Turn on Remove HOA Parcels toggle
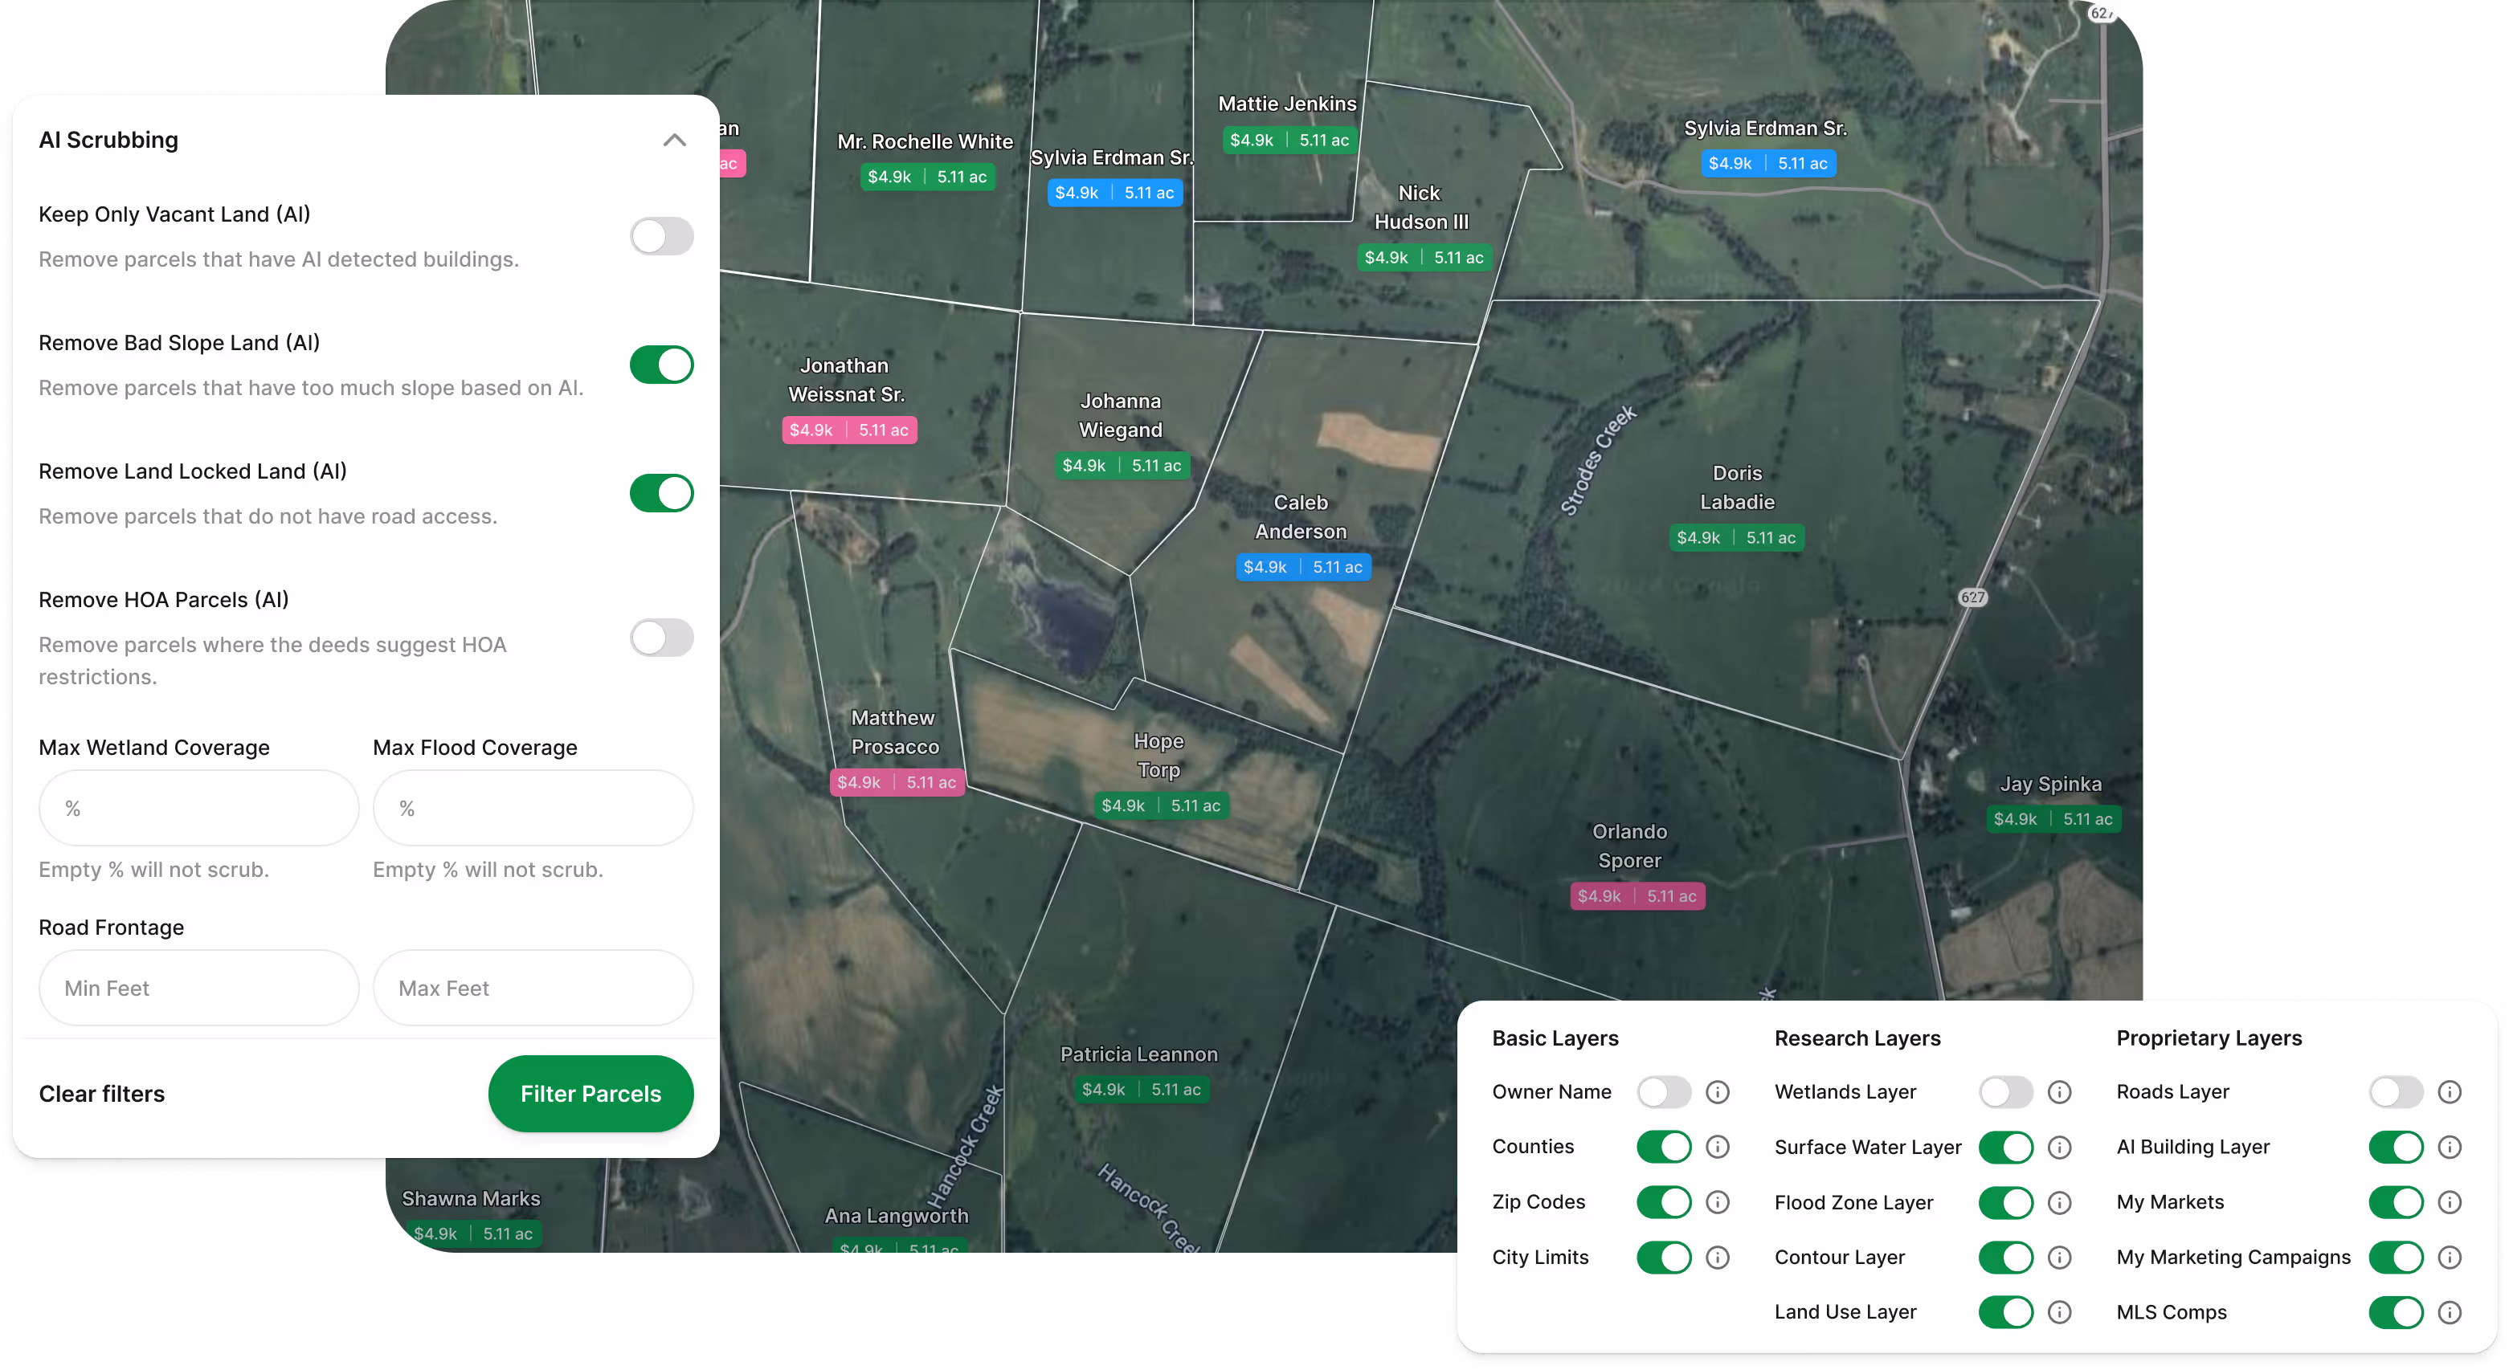The height and width of the screenshot is (1370, 2509). pos(661,638)
